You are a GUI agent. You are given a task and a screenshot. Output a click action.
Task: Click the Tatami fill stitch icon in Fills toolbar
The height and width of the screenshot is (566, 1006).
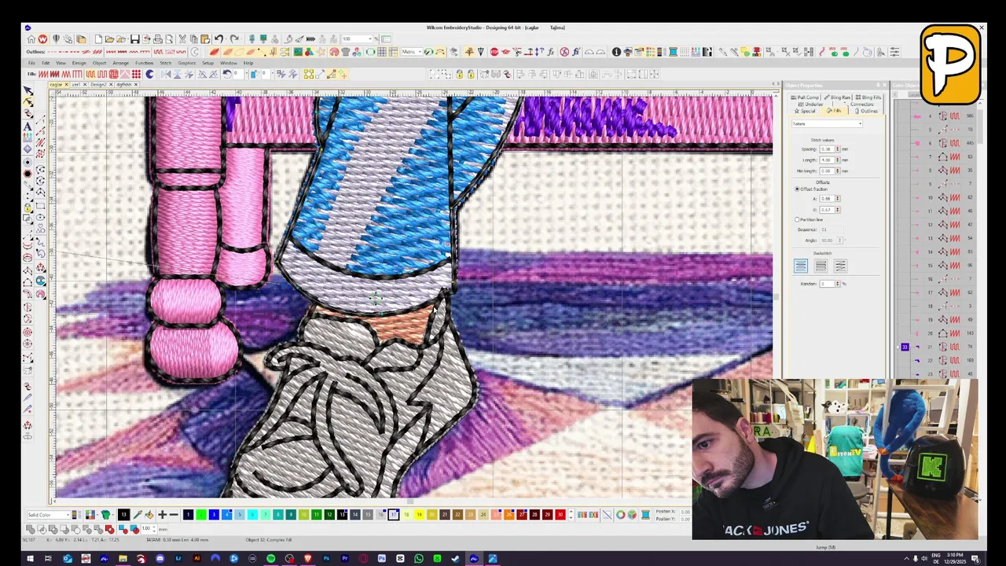[90, 74]
